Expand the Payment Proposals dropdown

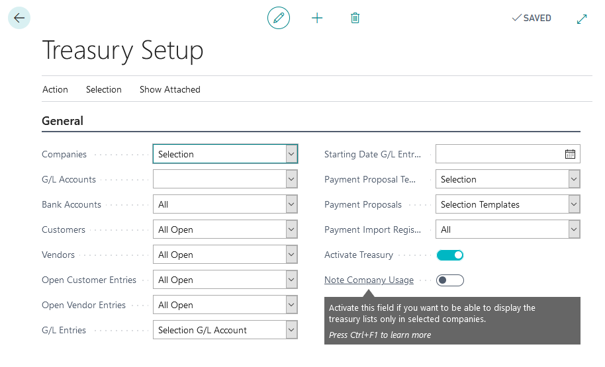point(574,204)
